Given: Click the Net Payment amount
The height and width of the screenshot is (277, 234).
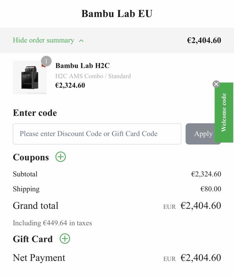Looking at the screenshot, I should pos(201,258).
